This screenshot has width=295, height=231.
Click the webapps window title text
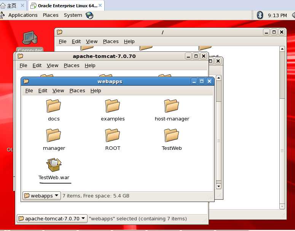pos(110,82)
